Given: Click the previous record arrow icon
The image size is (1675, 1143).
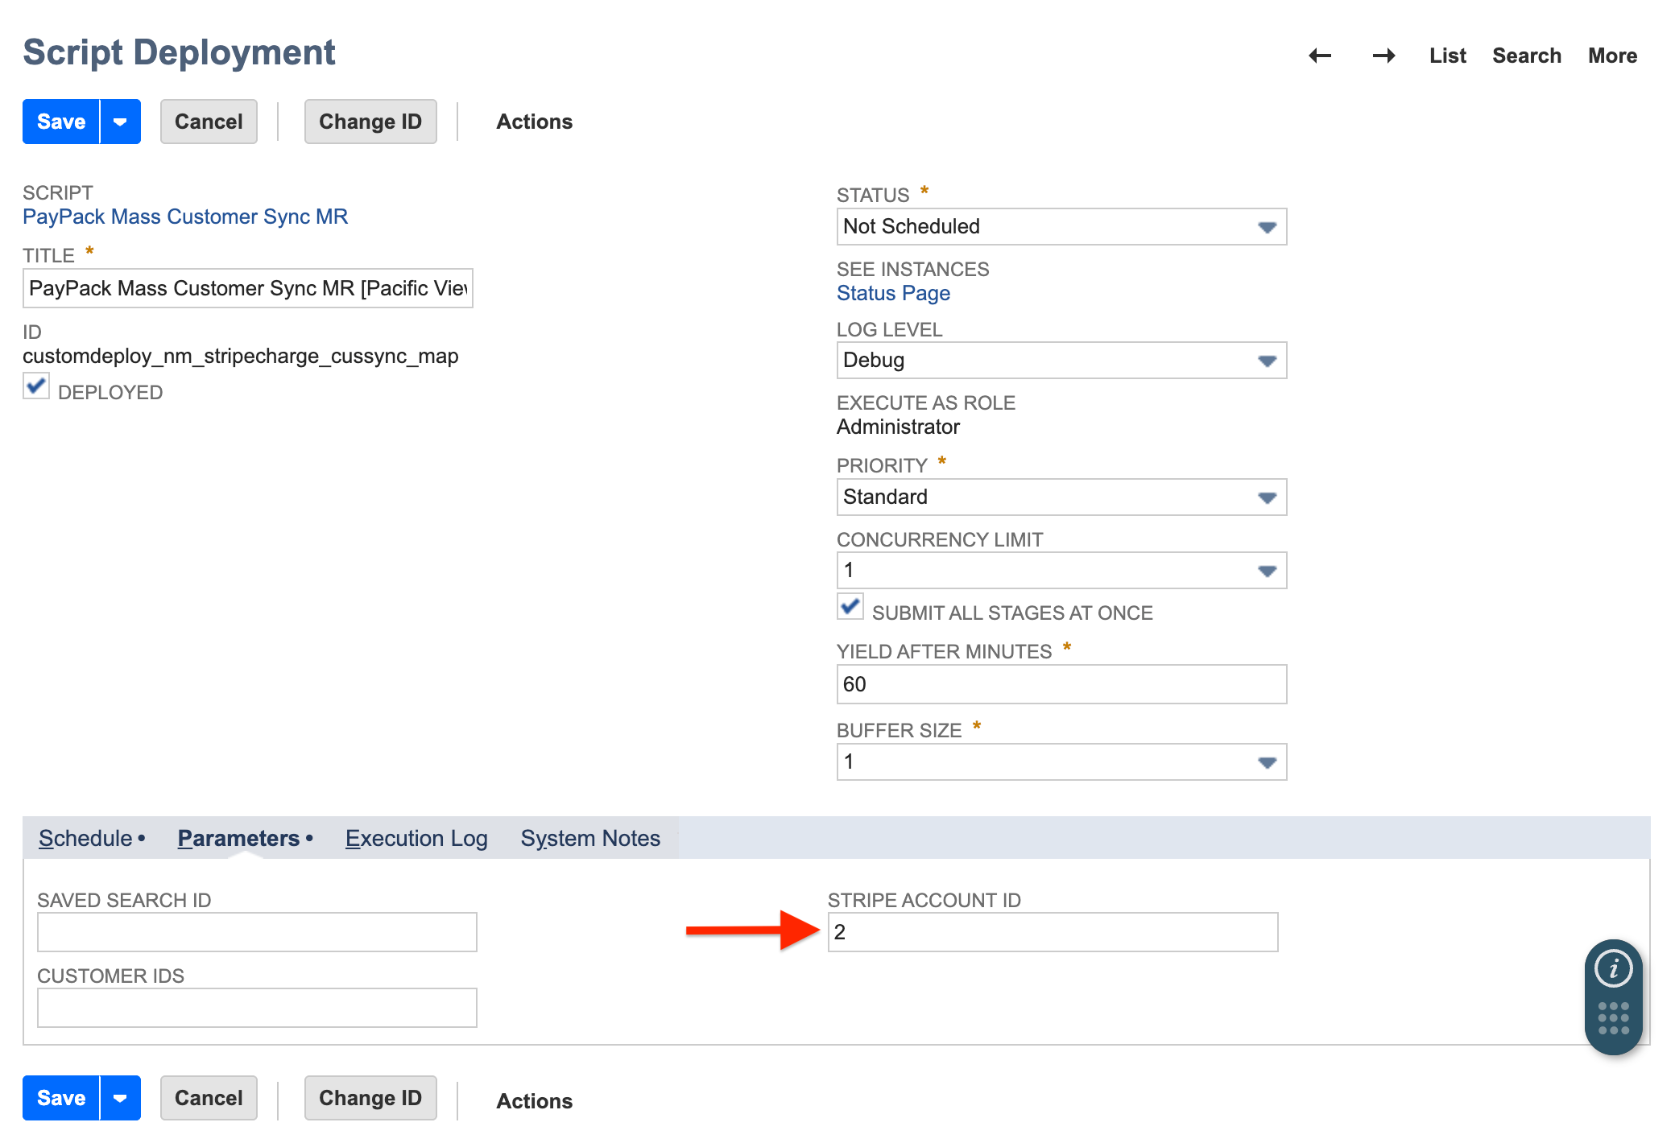Looking at the screenshot, I should (1319, 56).
